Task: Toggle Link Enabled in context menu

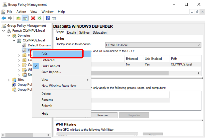Action: pyautogui.click(x=51, y=66)
